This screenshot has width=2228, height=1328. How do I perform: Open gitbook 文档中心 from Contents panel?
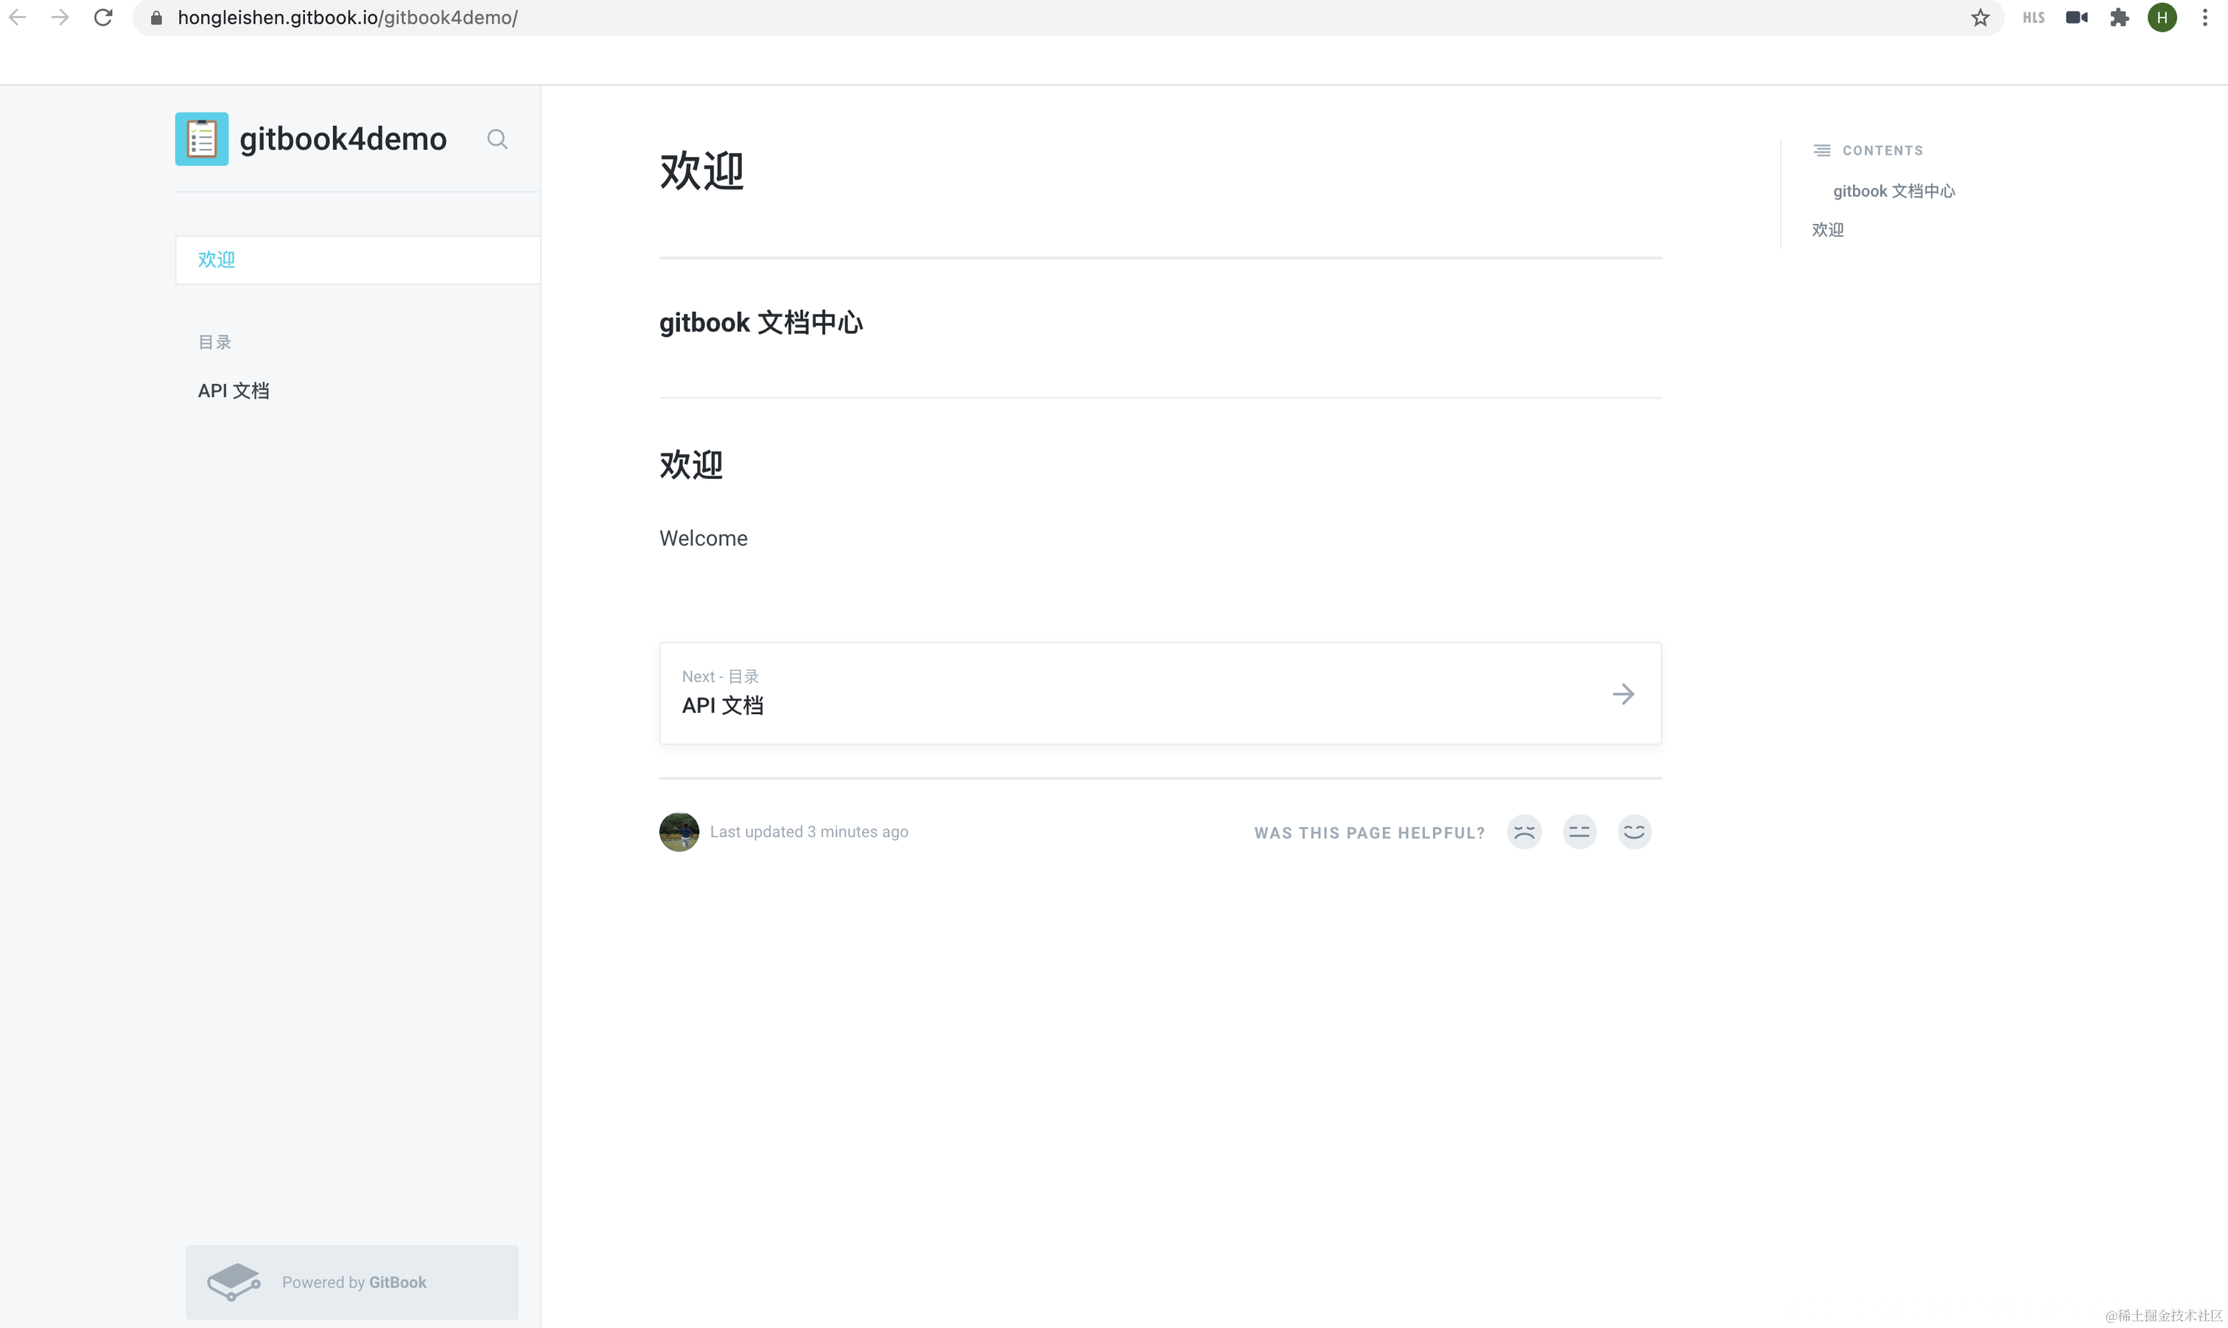(x=1894, y=191)
